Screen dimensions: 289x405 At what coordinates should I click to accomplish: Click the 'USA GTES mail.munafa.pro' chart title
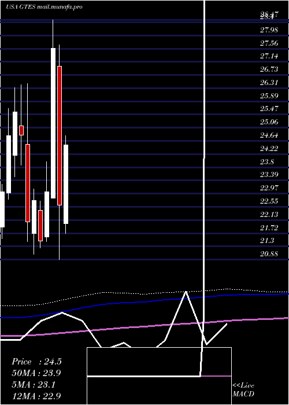(44, 7)
